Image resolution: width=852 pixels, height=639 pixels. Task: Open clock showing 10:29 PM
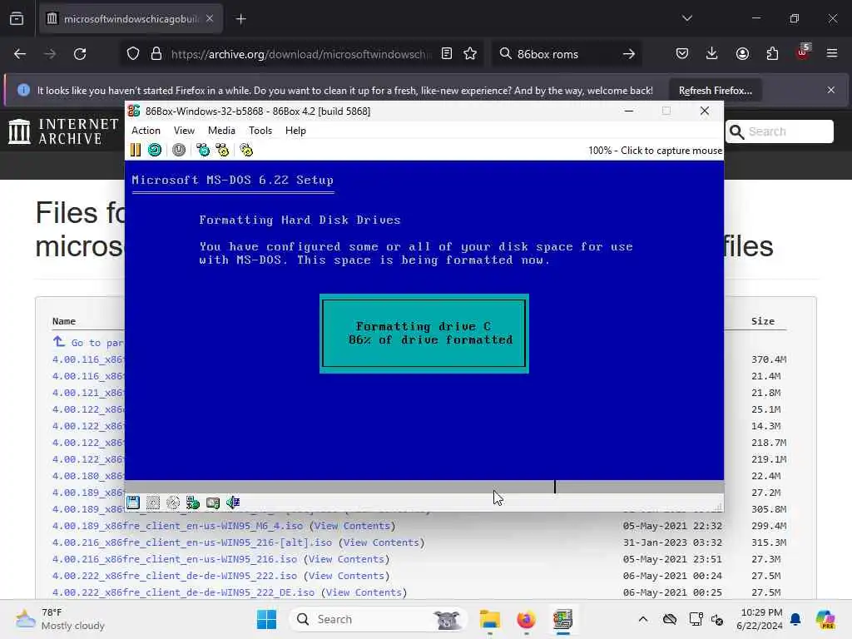[x=760, y=619]
